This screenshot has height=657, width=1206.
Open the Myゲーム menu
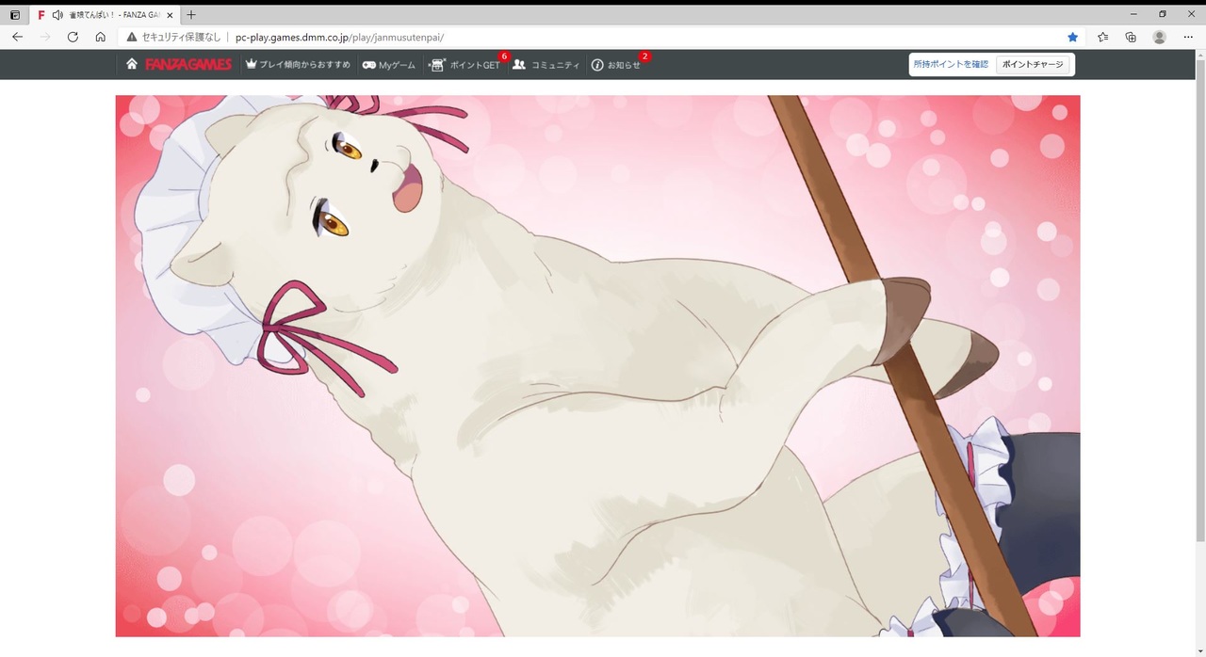[389, 64]
